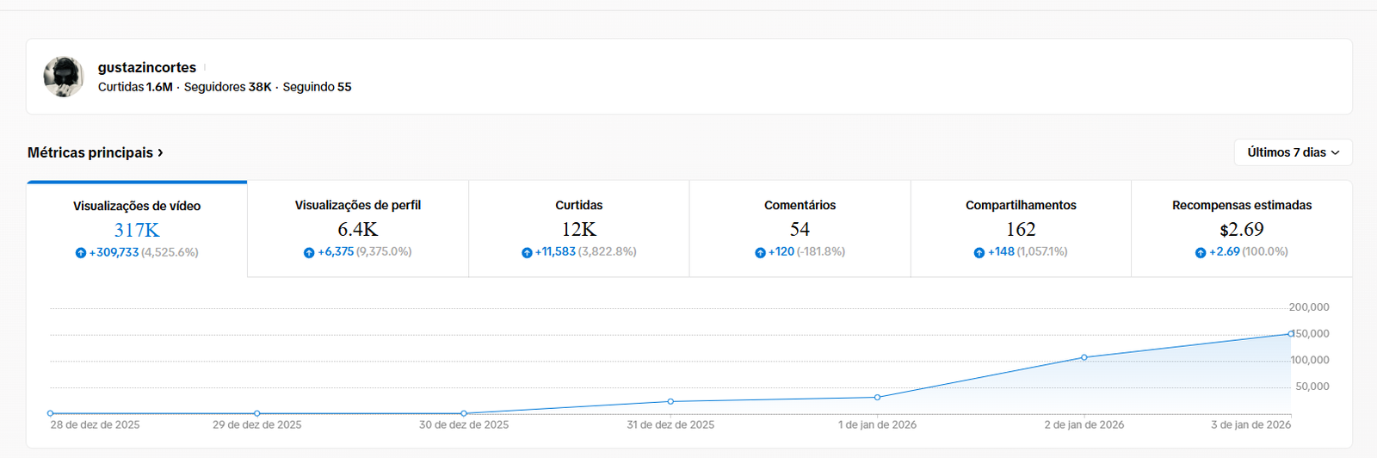The width and height of the screenshot is (1377, 458).
Task: Expand Métricas principais section chevron
Action: [160, 152]
